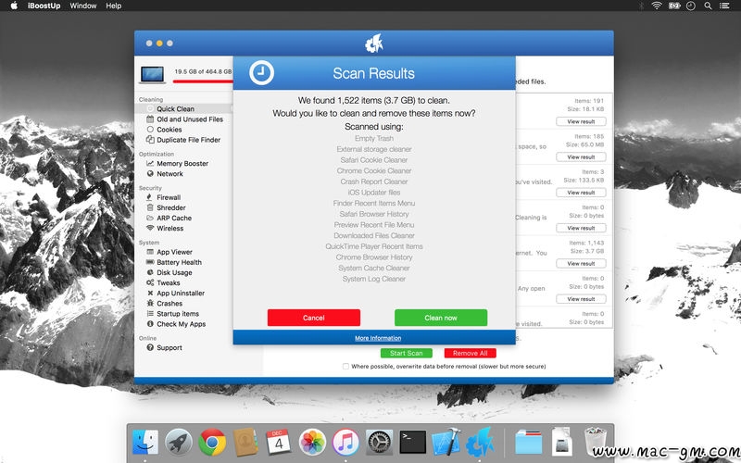Open Xcode from the dock
Screen dimensions: 741x463
tap(446, 443)
